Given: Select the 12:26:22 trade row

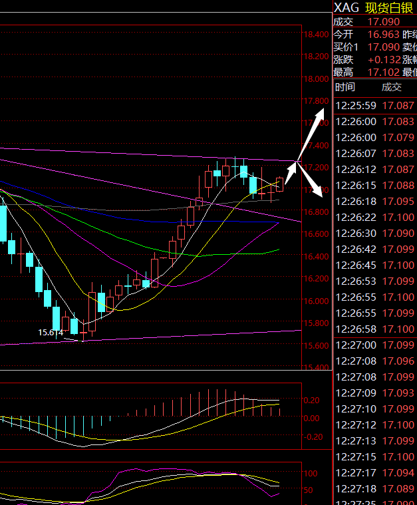Looking at the screenshot, I should (x=375, y=218).
